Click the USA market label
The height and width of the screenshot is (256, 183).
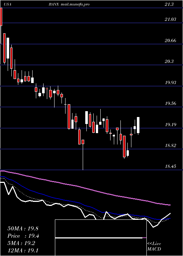click(x=8, y=4)
